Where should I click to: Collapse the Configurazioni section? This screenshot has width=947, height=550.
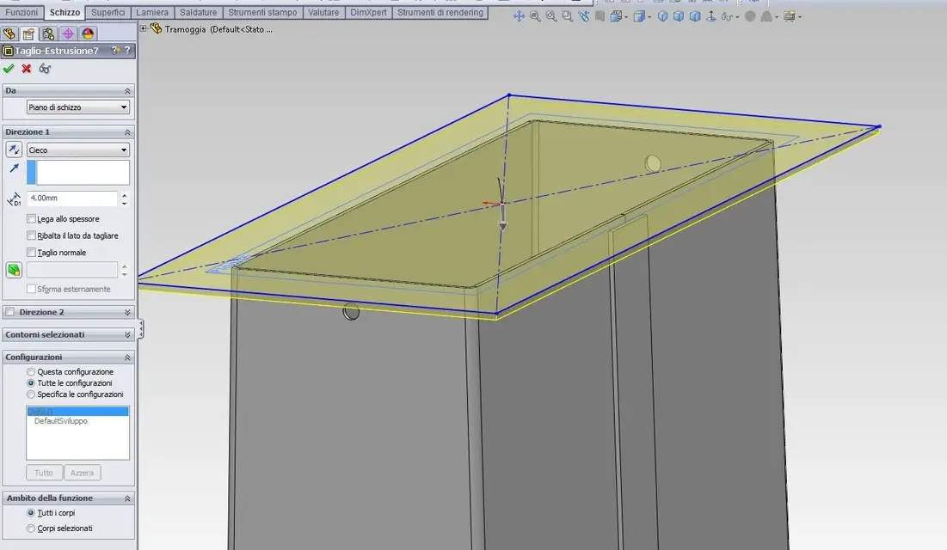pos(127,357)
